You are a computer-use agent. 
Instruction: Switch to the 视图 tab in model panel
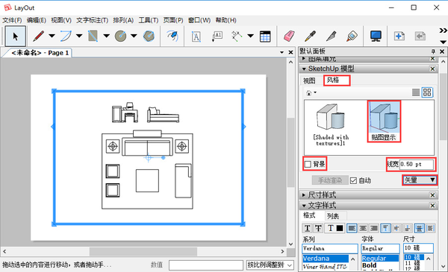309,80
